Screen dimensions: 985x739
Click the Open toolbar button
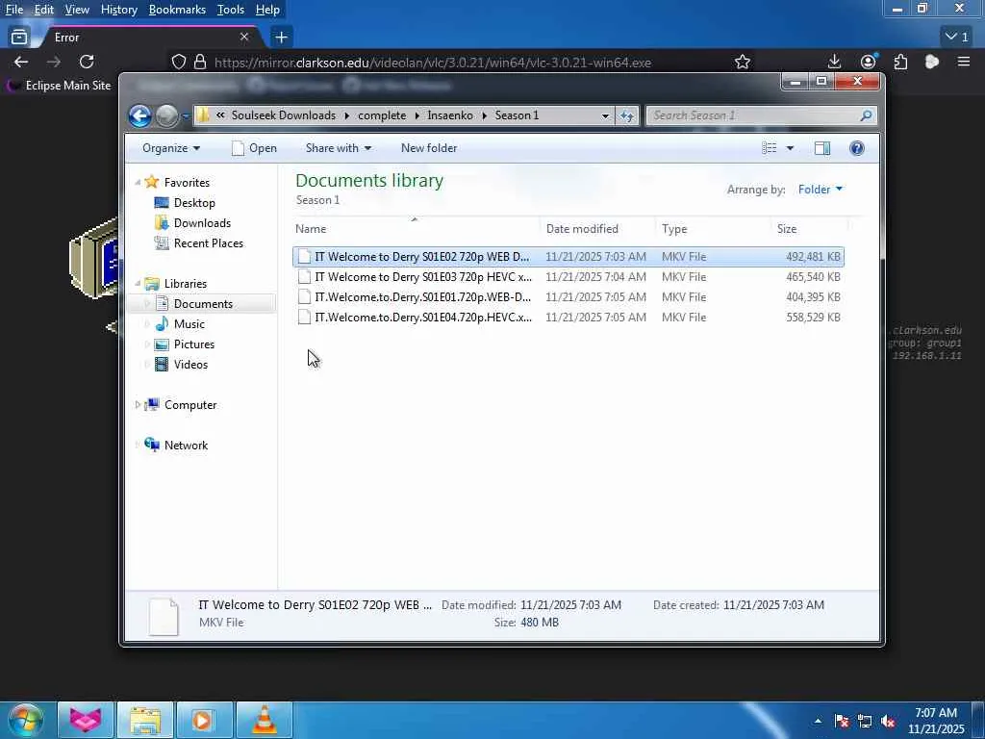(x=254, y=148)
